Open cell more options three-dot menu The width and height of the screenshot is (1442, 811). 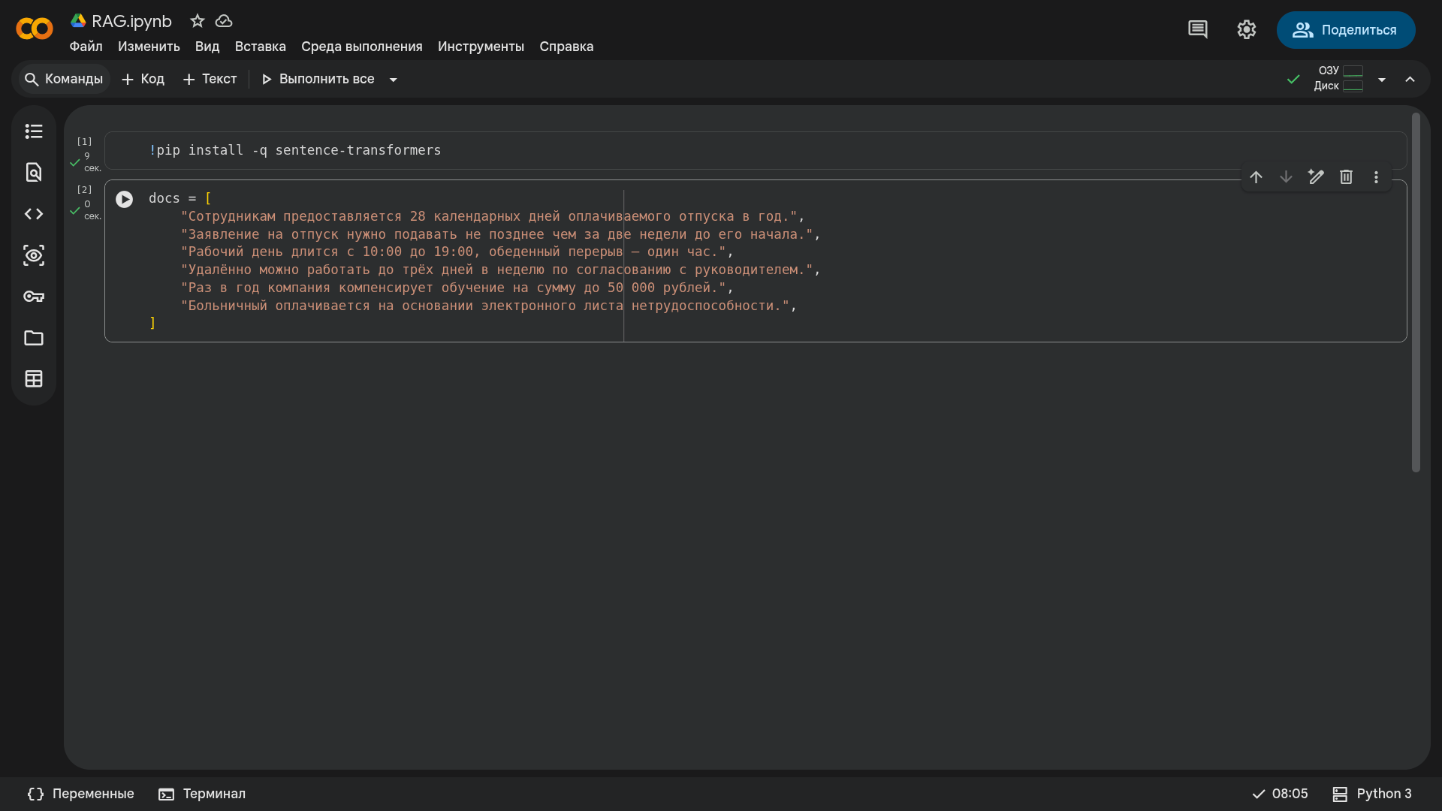pos(1376,177)
